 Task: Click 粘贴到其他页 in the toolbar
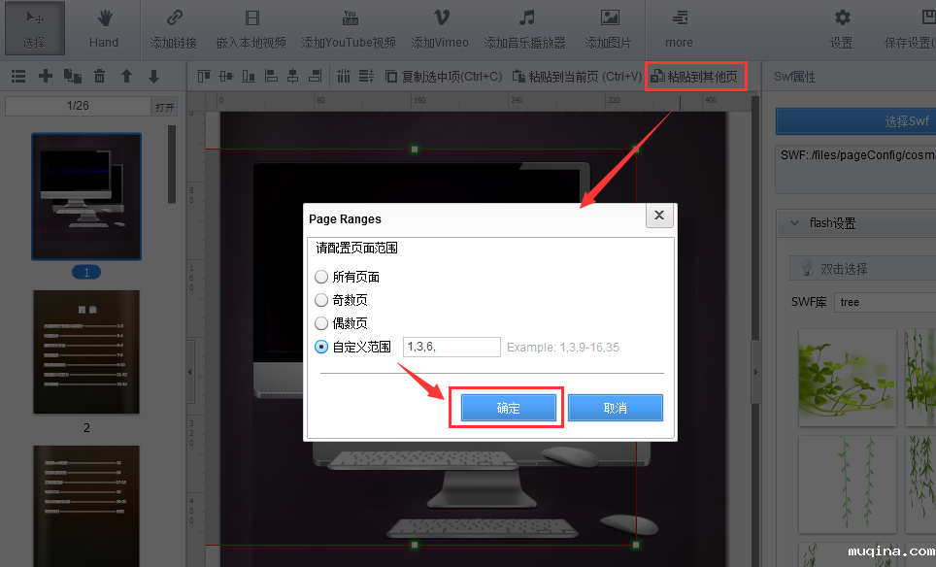pos(695,76)
